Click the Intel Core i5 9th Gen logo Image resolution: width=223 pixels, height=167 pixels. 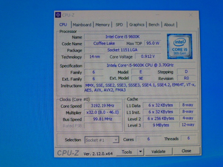(180, 46)
